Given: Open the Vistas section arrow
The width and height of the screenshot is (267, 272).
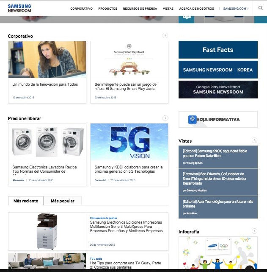Looking at the screenshot, I should 254,140.
